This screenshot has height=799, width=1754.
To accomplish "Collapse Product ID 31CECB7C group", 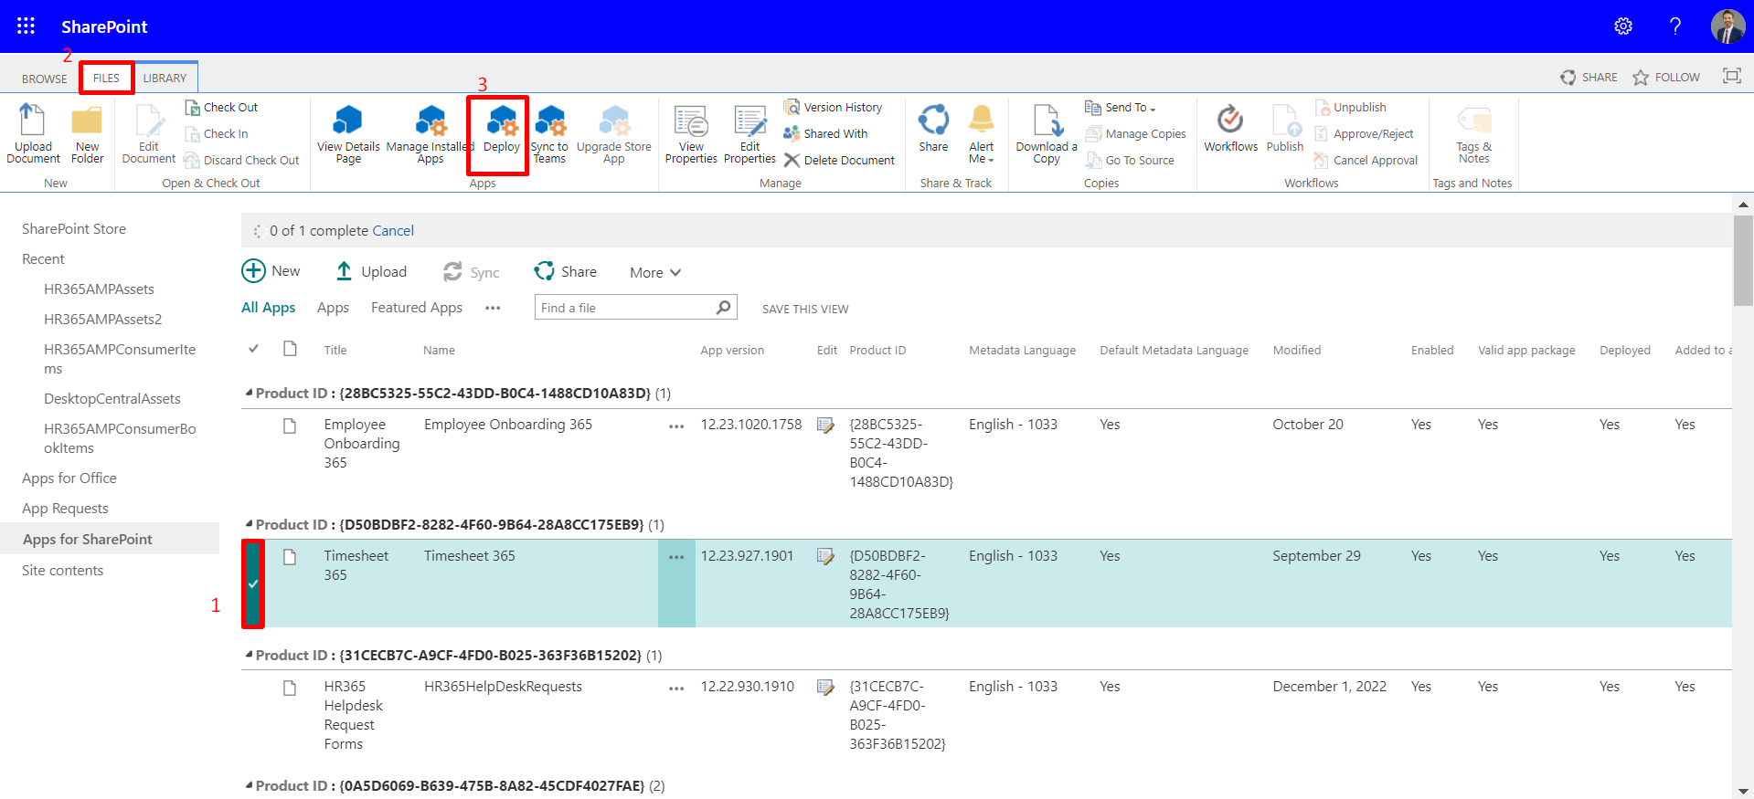I will [249, 655].
